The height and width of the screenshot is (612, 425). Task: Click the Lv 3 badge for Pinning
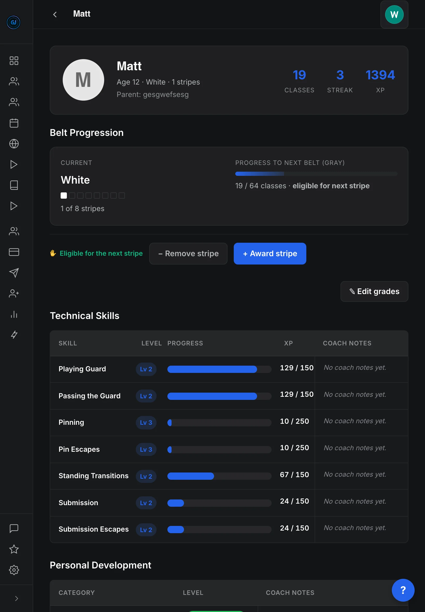tap(146, 422)
